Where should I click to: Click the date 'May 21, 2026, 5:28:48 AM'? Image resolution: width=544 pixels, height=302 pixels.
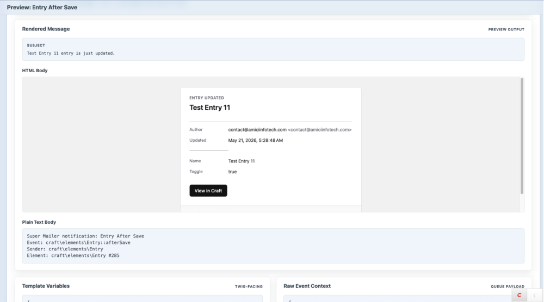pyautogui.click(x=255, y=140)
